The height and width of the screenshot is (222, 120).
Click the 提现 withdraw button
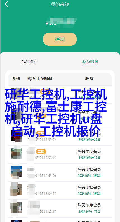(60, 39)
